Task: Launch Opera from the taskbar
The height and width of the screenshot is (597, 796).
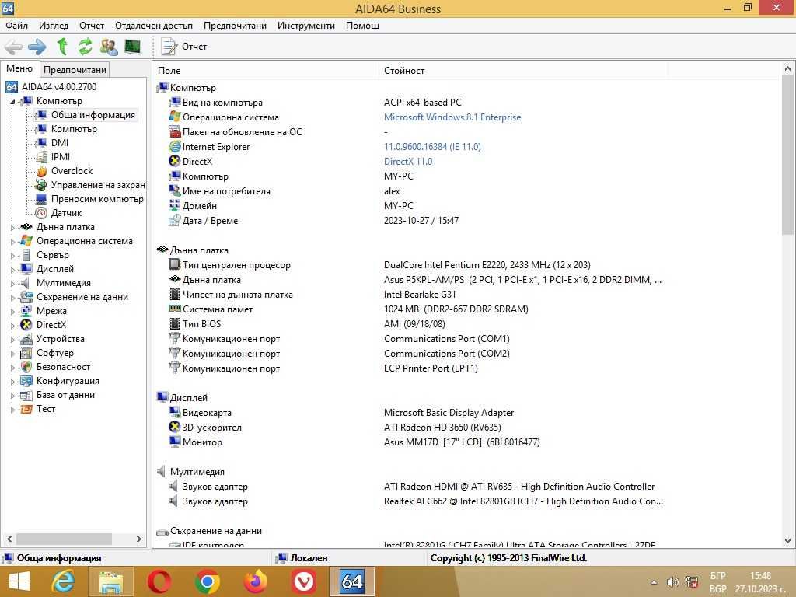Action: coord(159,581)
